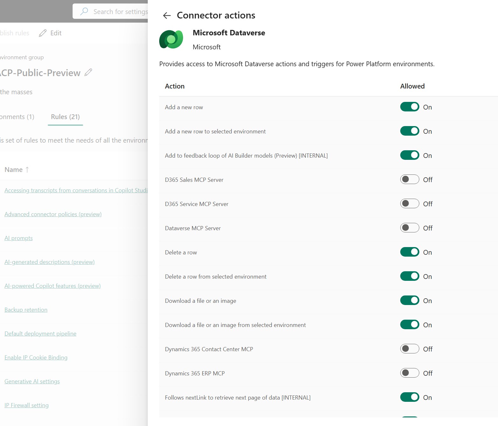Click the search magnifier icon
Image resolution: width=498 pixels, height=426 pixels.
coord(84,11)
